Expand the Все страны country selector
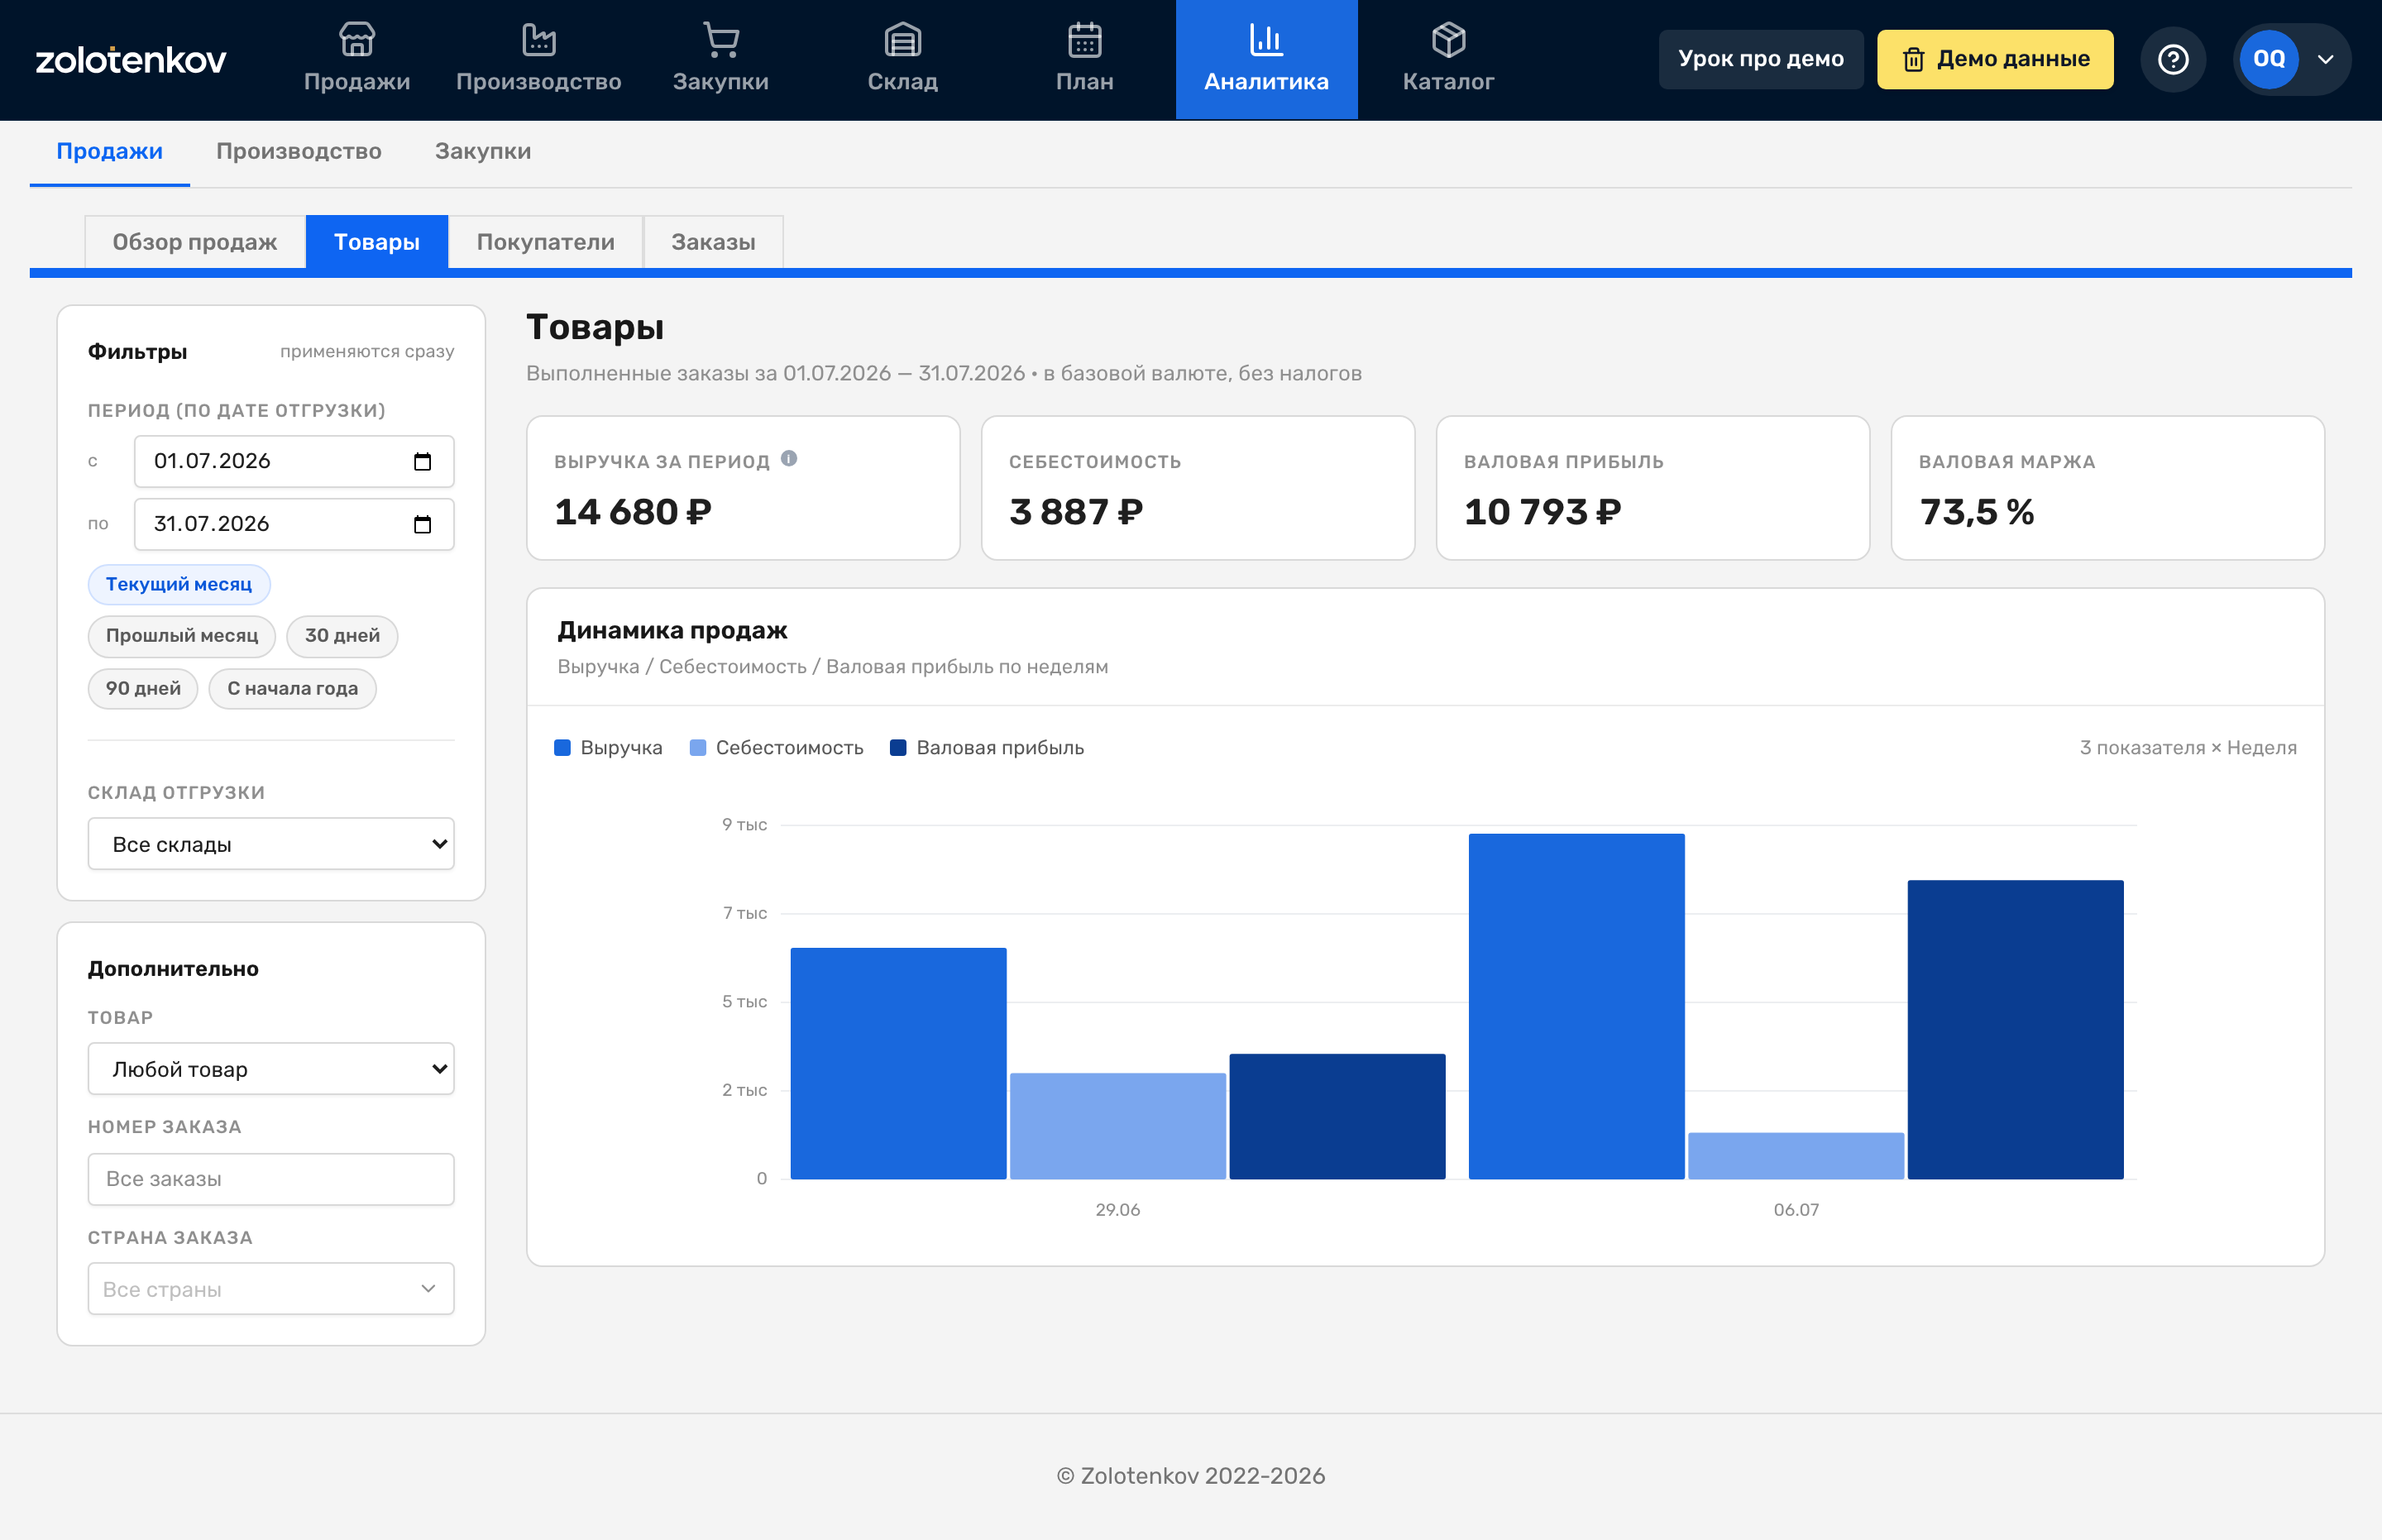 [x=271, y=1289]
